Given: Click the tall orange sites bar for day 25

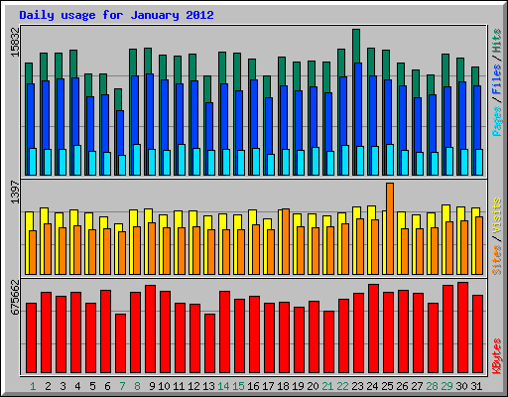Looking at the screenshot, I should 390,228.
